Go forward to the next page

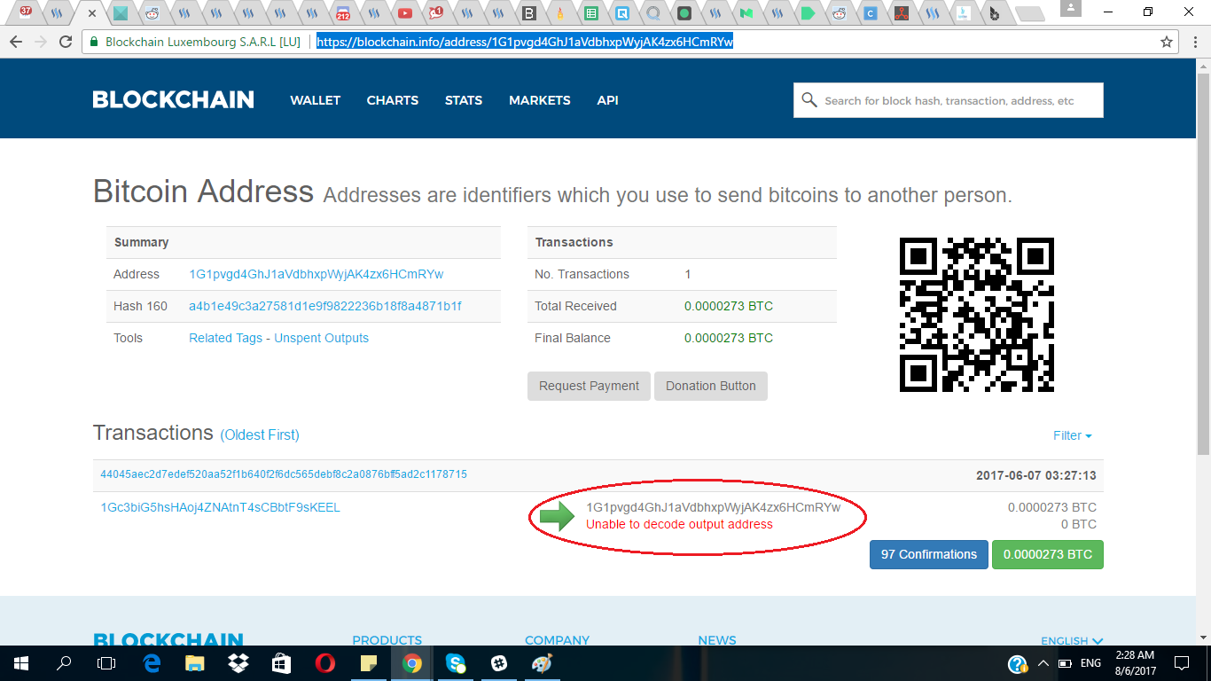40,42
